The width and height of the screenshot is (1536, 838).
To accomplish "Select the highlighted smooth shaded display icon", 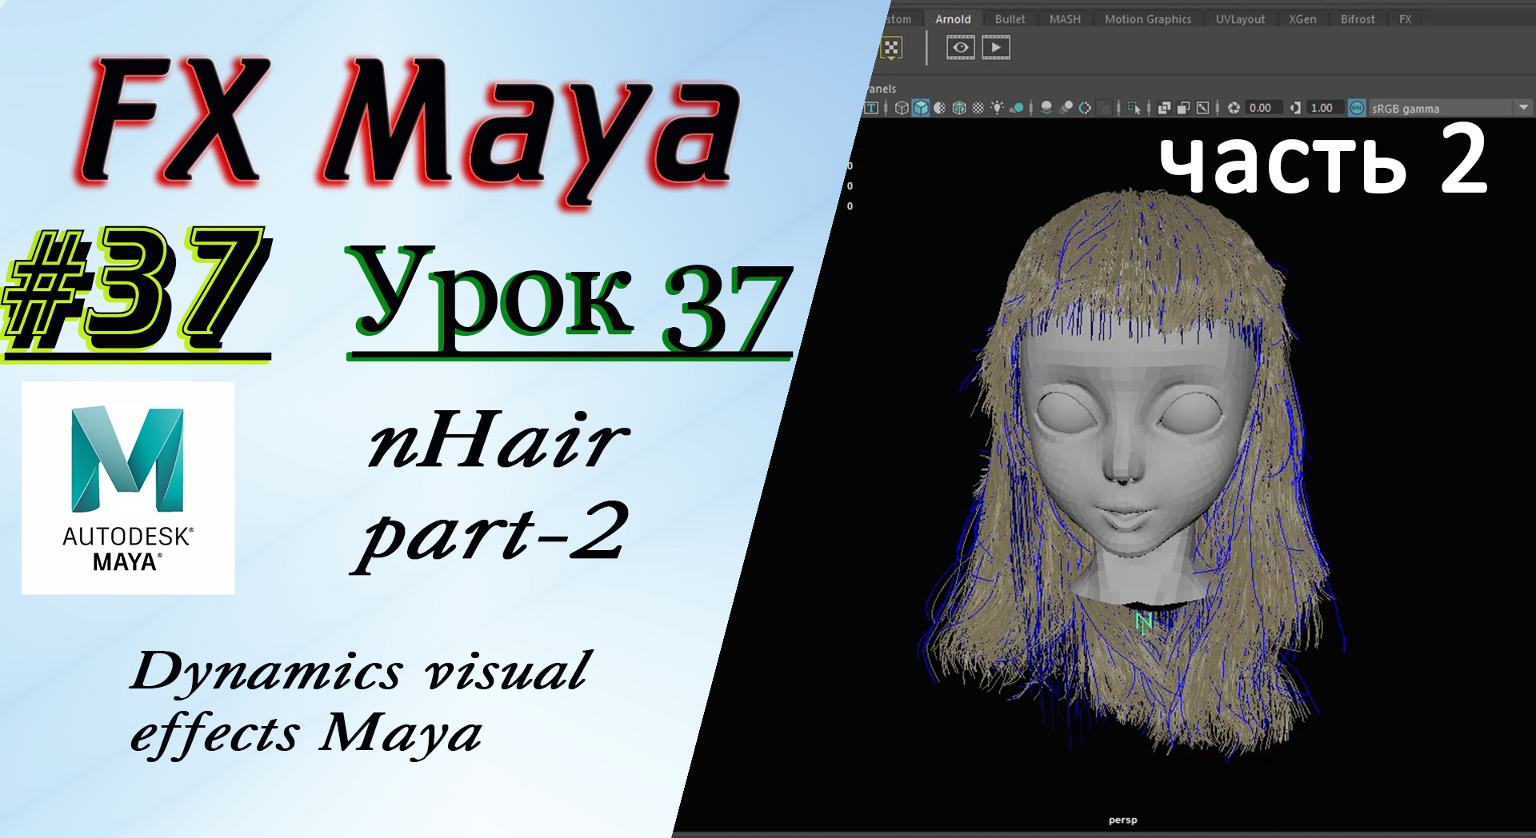I will point(921,108).
